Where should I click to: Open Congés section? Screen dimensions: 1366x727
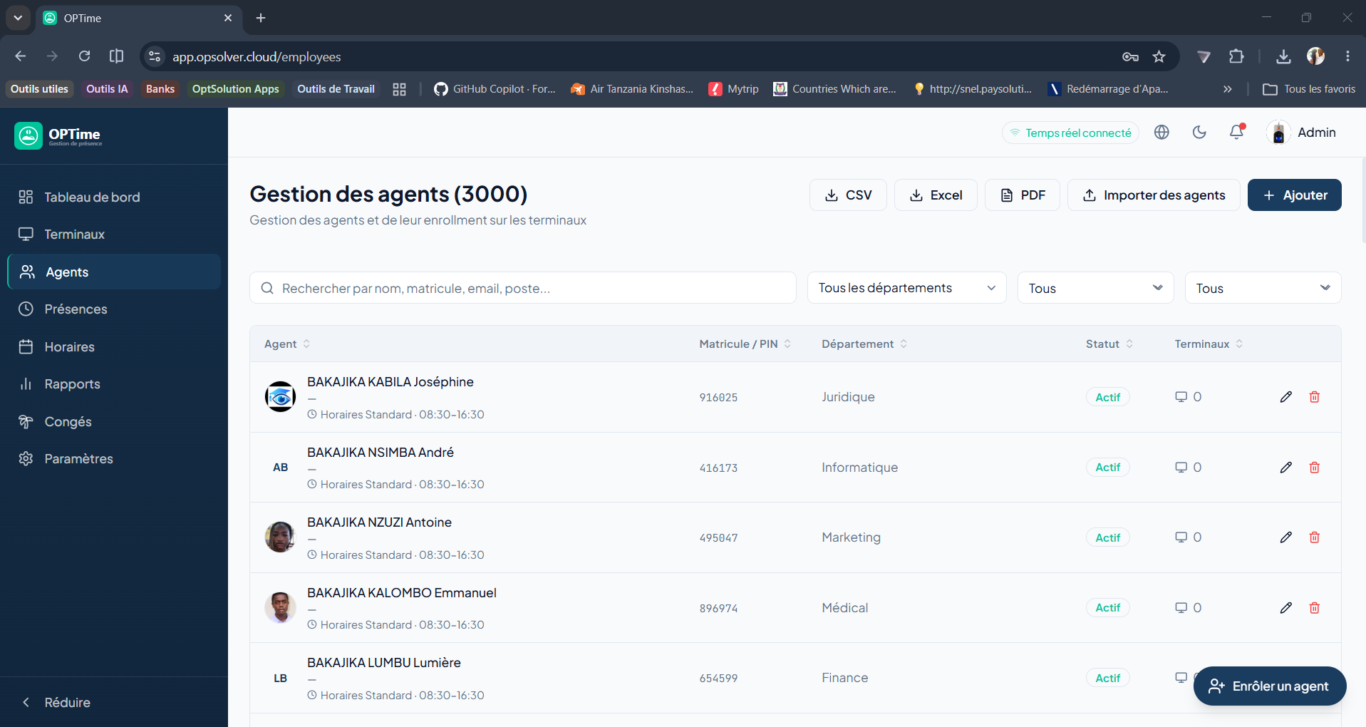(114, 422)
